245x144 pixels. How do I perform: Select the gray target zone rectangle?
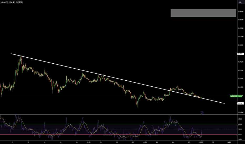pos(203,13)
